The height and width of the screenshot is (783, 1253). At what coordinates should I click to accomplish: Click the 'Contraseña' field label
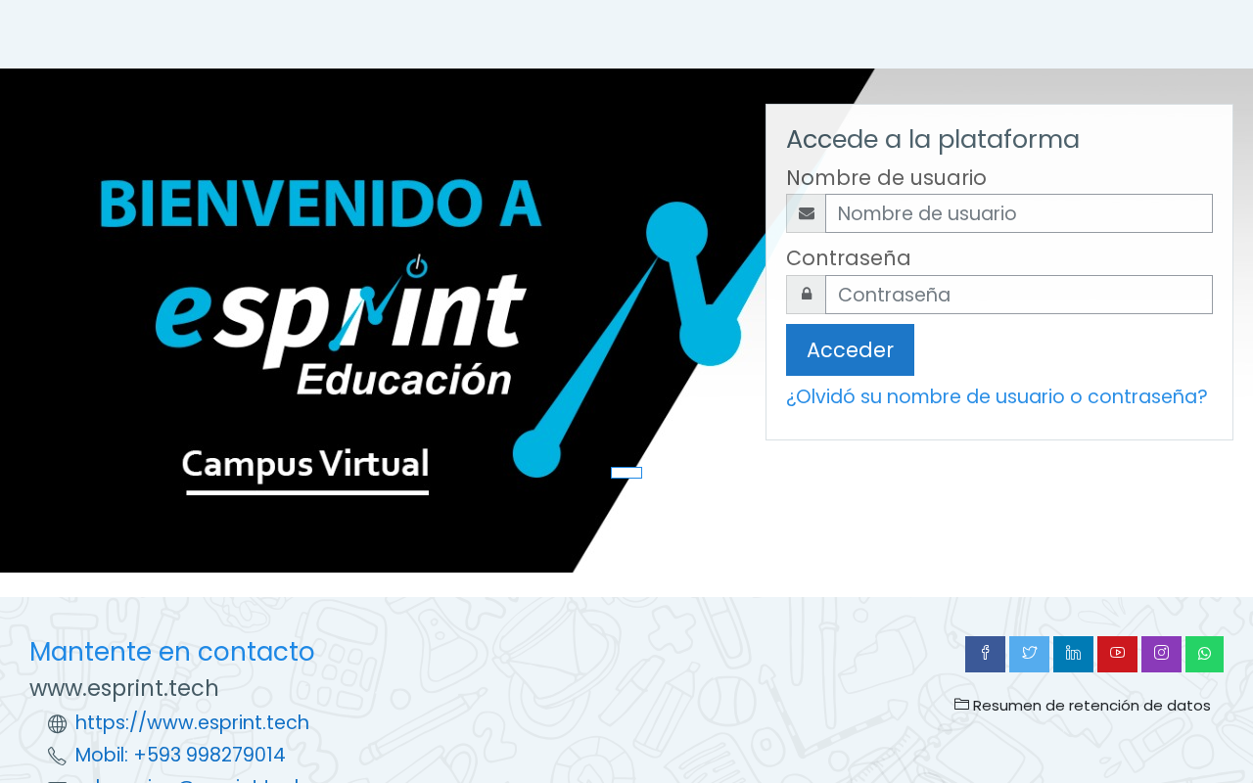849,258
